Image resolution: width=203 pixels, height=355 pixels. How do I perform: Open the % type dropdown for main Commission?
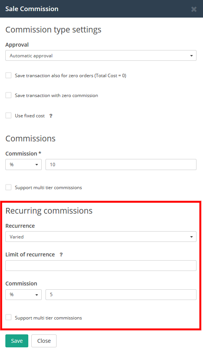24,165
